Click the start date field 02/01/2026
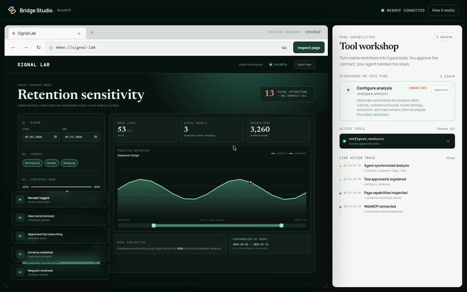The height and width of the screenshot is (292, 467). pyautogui.click(x=41, y=137)
